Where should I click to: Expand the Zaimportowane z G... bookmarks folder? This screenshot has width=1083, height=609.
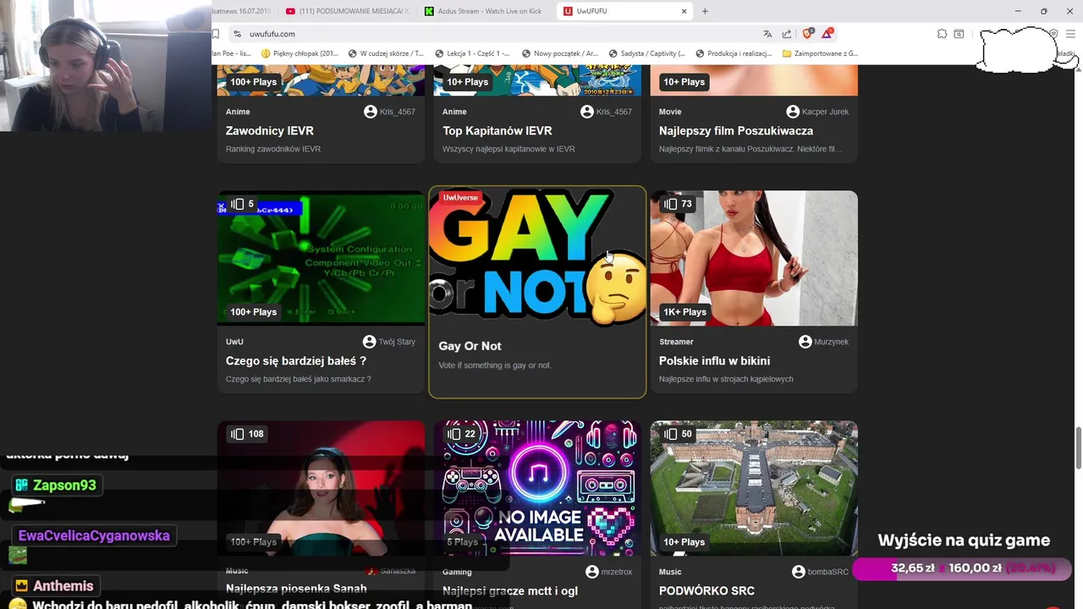[821, 53]
